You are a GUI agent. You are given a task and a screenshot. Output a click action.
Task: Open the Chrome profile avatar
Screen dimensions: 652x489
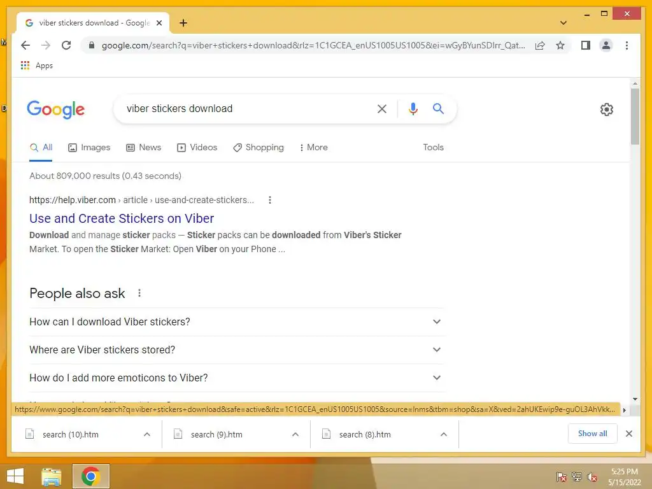[x=606, y=45]
